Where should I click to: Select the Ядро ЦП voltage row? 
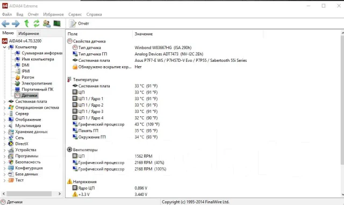[203, 188]
